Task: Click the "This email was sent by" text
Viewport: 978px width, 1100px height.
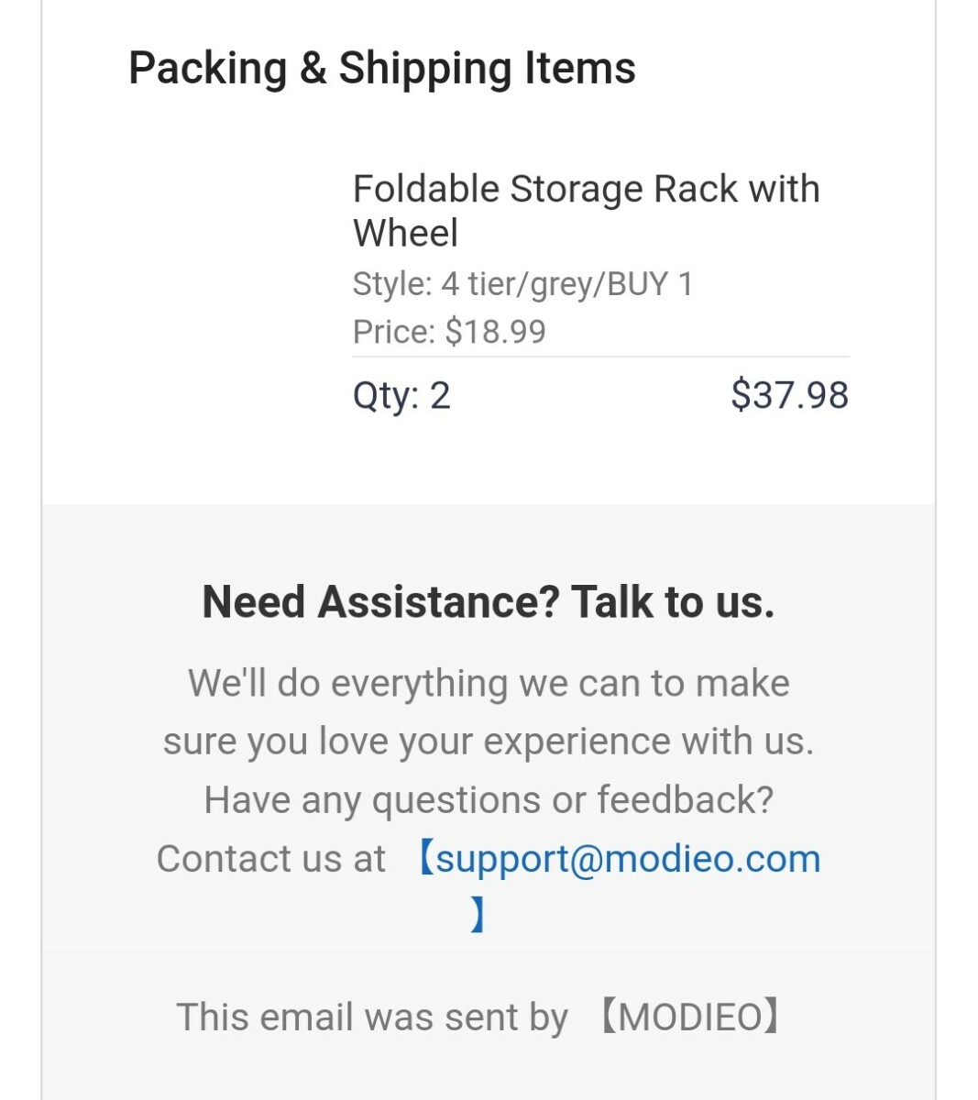Action: [372, 1017]
